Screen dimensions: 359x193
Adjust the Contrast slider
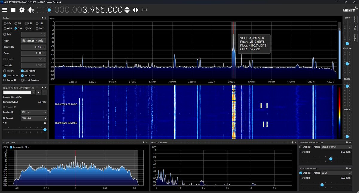pos(347,64)
